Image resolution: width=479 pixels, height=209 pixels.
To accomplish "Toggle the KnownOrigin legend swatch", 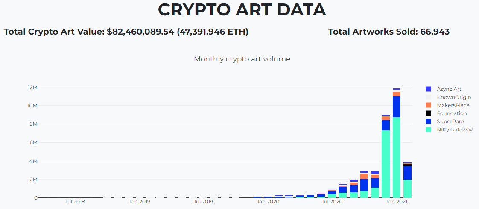I will (x=428, y=97).
